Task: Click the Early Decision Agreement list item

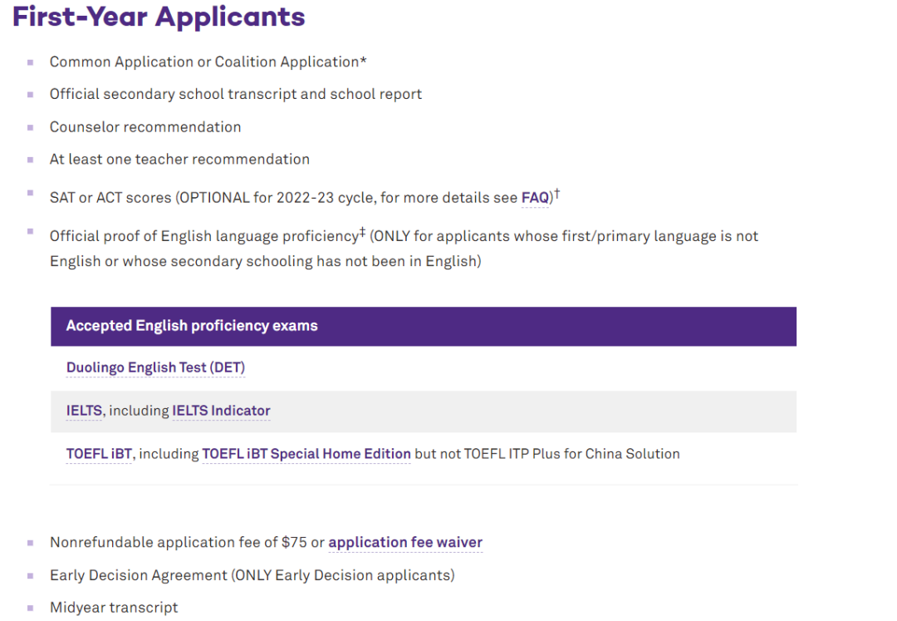Action: tap(252, 575)
